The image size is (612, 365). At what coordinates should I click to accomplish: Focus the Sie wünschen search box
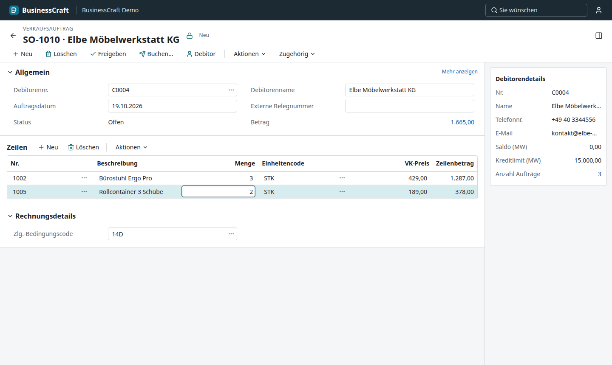coord(536,10)
